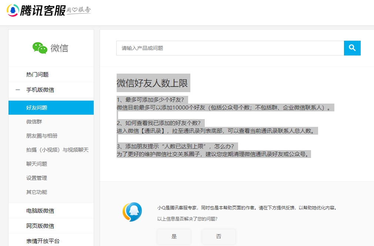Screen dimensions: 374x246
Task: Click the green WeChat logo icon
Action: click(40, 48)
